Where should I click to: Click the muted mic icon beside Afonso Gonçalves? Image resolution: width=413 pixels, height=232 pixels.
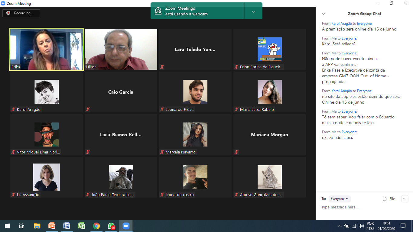coord(236,195)
